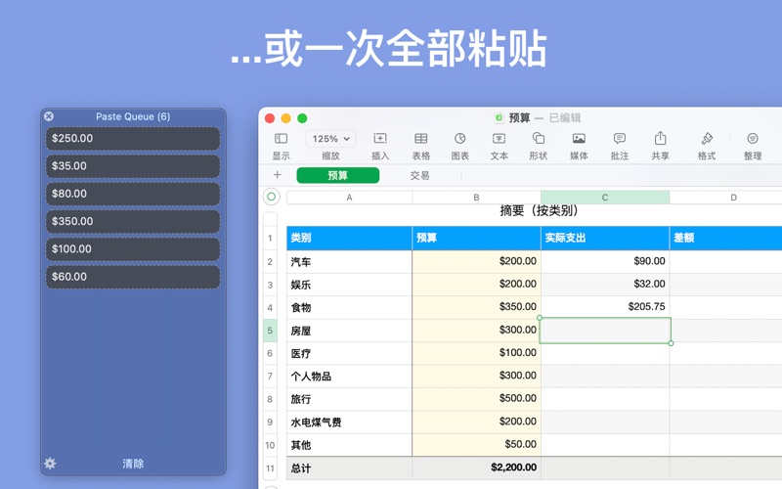
Task: Select column C header
Action: (x=604, y=198)
